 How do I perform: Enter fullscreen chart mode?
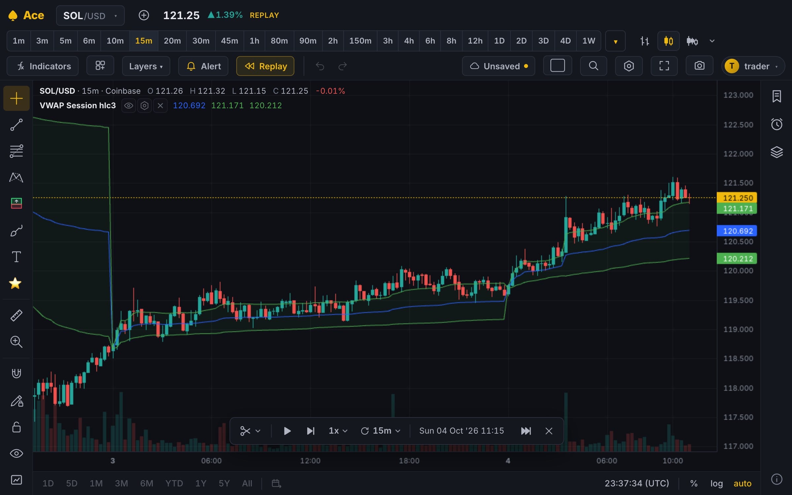(x=664, y=66)
